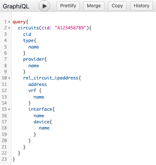The image size is (156, 165).
Task: Click 'name' on line 13
Action: 39,97
